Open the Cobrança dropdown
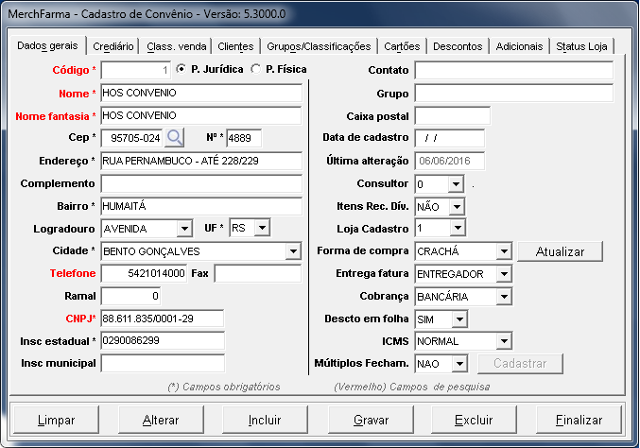640x448 pixels. (503, 297)
